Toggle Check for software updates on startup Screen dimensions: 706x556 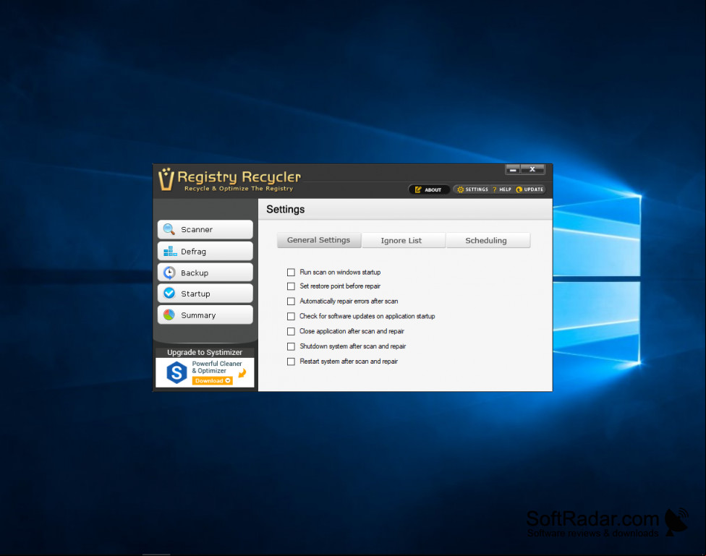pyautogui.click(x=291, y=317)
